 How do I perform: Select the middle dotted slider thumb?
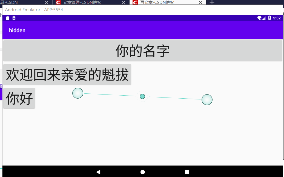pyautogui.click(x=142, y=96)
